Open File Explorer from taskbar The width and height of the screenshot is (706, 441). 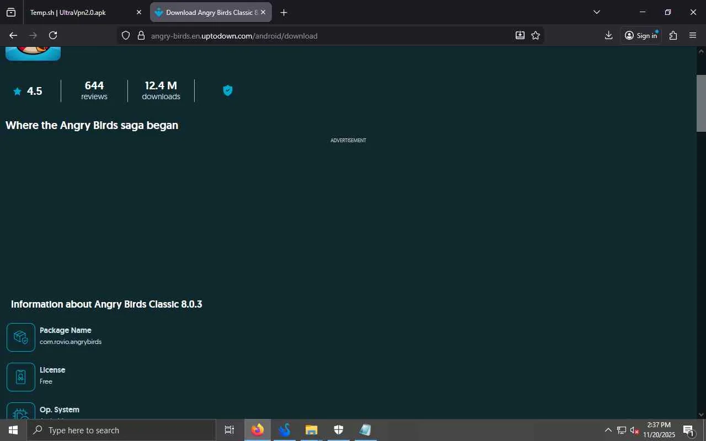pos(312,430)
